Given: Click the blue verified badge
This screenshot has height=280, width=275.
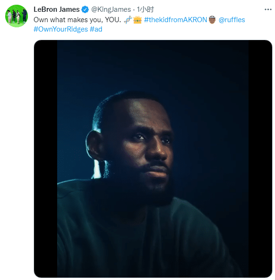Looking at the screenshot, I should point(85,9).
